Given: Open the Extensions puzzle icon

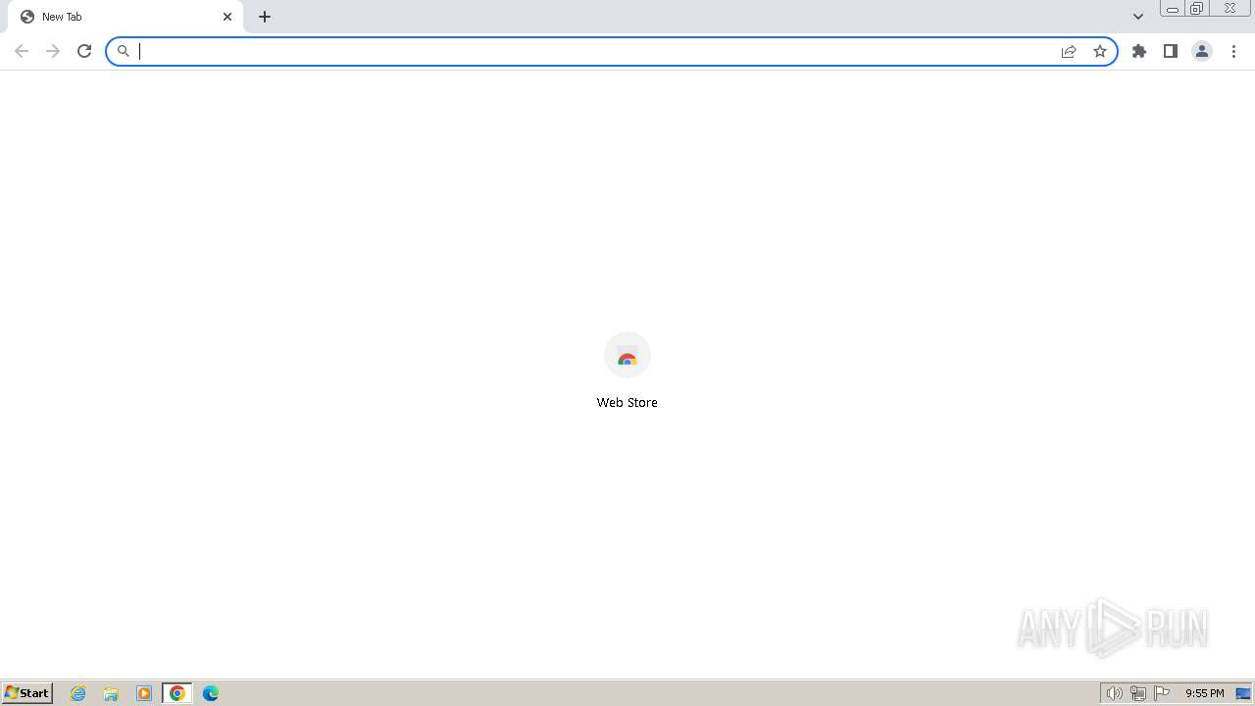Looking at the screenshot, I should coord(1139,51).
